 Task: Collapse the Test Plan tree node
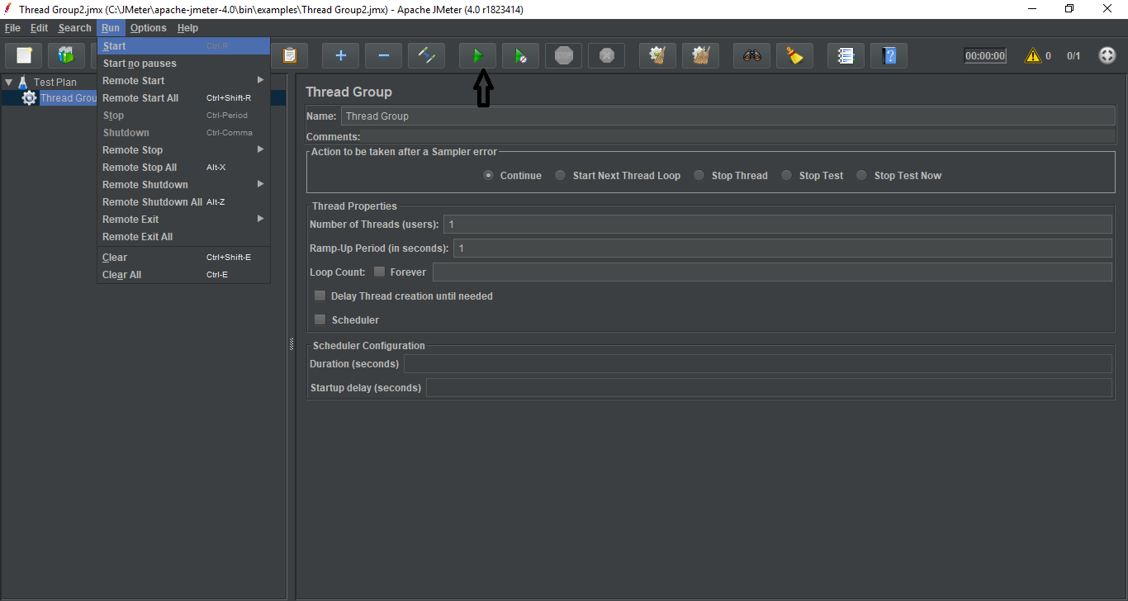8,83
